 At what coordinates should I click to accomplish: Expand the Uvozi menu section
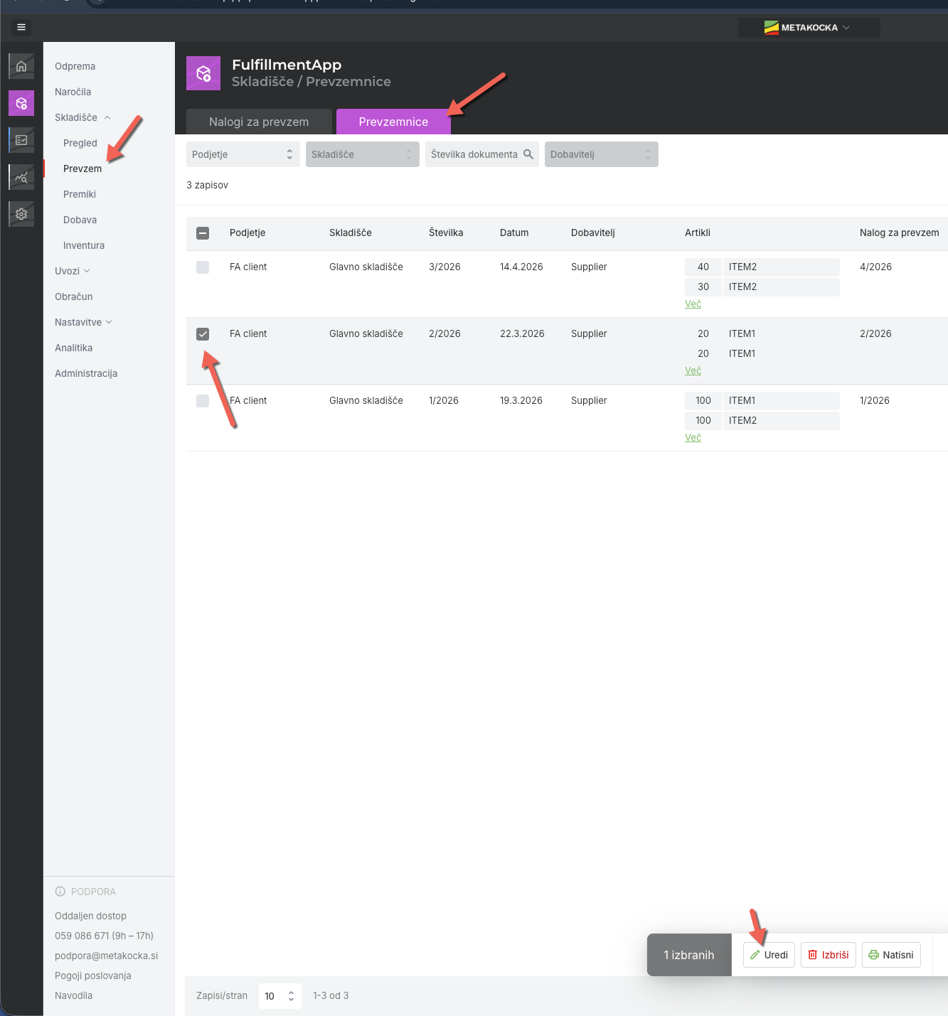pyautogui.click(x=73, y=271)
